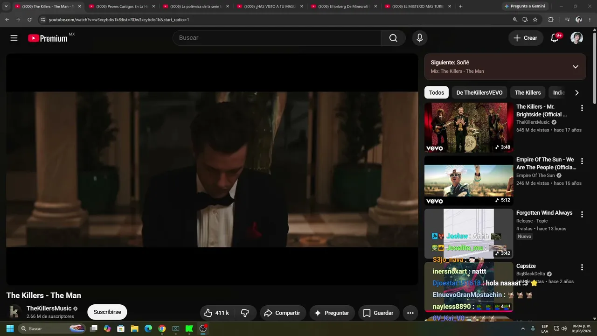Viewport: 597px width, 336px height.
Task: Open the browser extensions puzzle icon
Action: [x=551, y=20]
